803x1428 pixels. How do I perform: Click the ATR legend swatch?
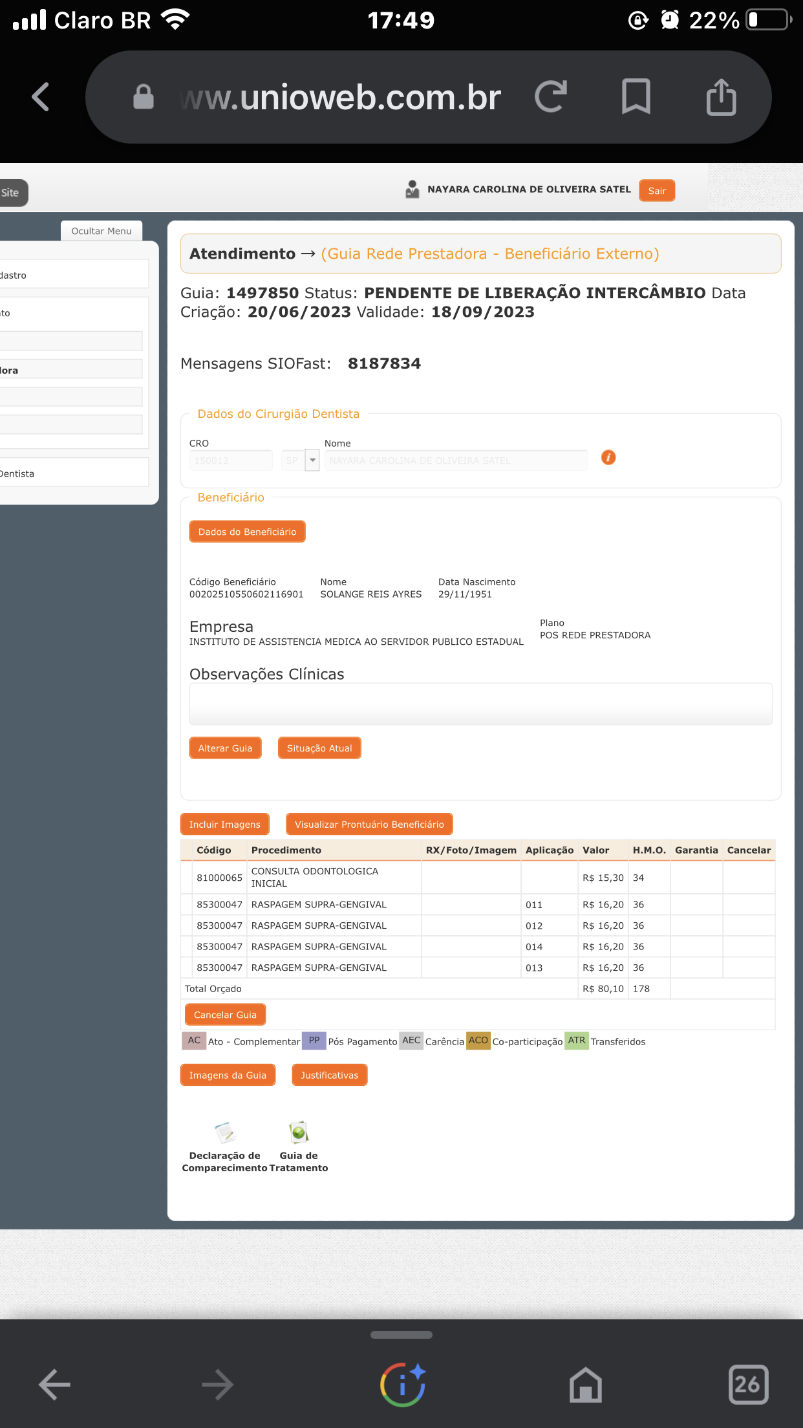[577, 1041]
